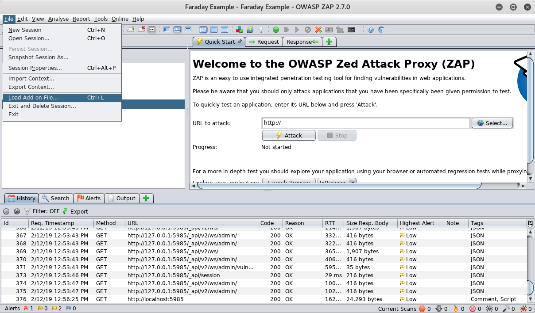Toggle show tab names and icons button
This screenshot has height=313, width=535.
point(152,30)
